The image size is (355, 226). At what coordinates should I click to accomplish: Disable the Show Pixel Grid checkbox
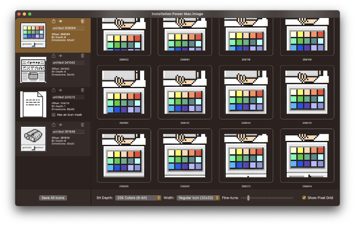click(304, 198)
